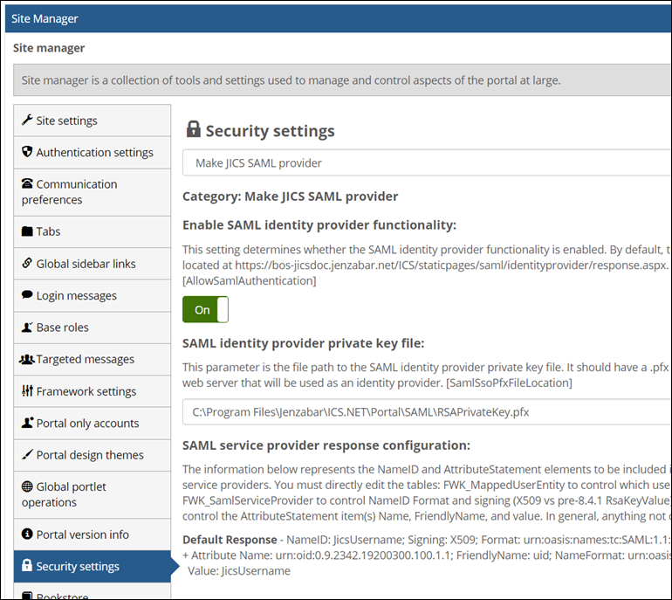Screen dimensions: 672x600
Task: Click Enable SAML identity provider functionality heading
Action: click(x=319, y=224)
